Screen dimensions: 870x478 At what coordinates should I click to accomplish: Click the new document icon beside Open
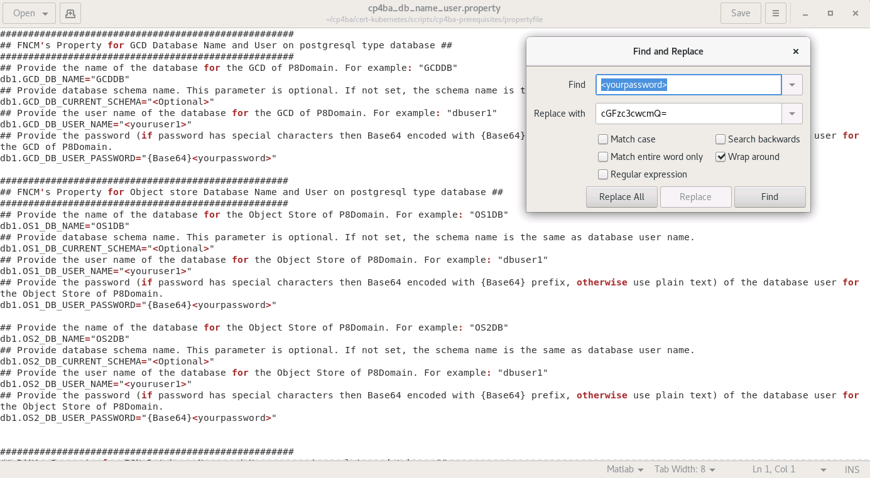(70, 13)
